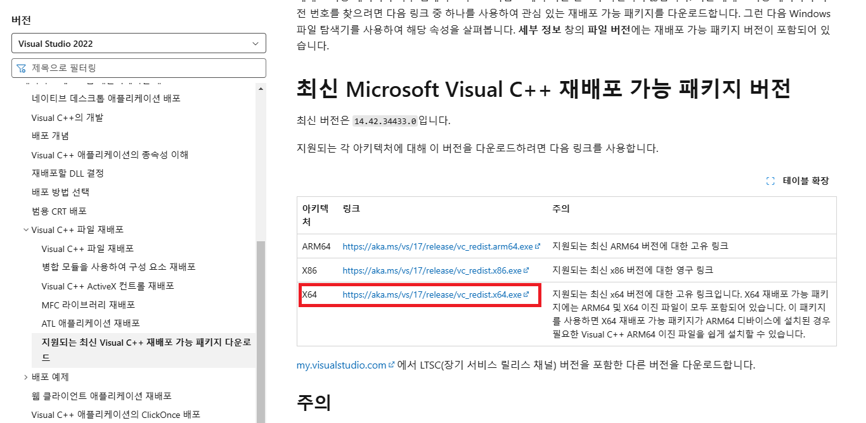Select 범용 CRT 배포 in sidebar
The image size is (866, 423).
point(59,211)
